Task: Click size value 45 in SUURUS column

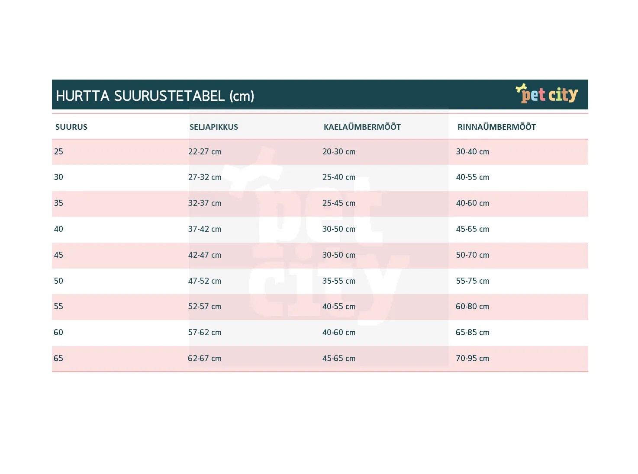Action: pos(58,255)
